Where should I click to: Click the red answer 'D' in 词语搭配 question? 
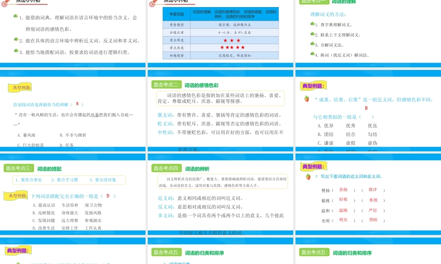click(x=108, y=196)
